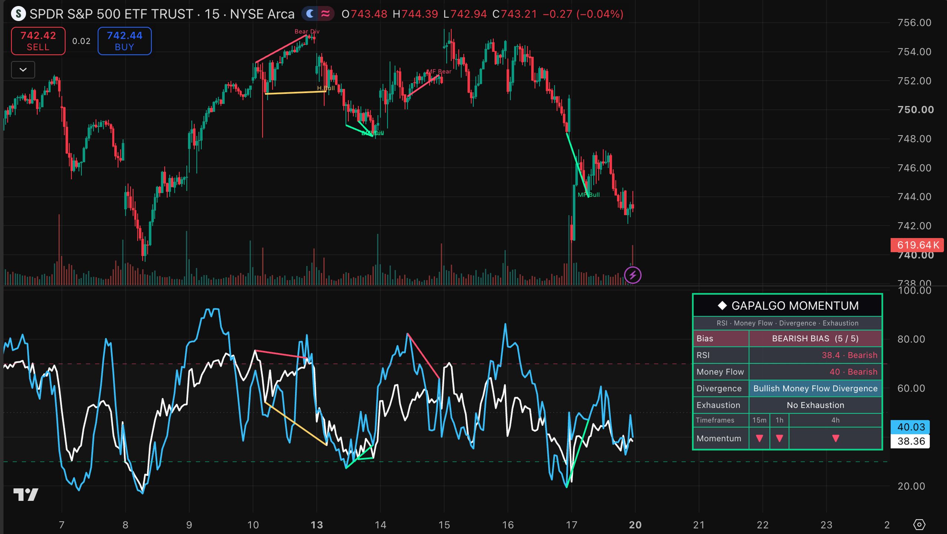Click the 4h bearish momentum arrow
947x534 pixels.
[x=835, y=438]
